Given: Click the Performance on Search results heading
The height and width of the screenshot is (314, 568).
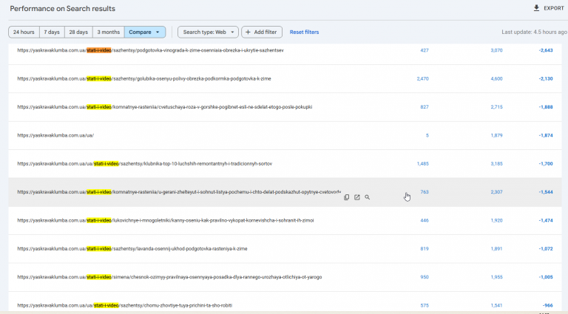Looking at the screenshot, I should point(62,9).
